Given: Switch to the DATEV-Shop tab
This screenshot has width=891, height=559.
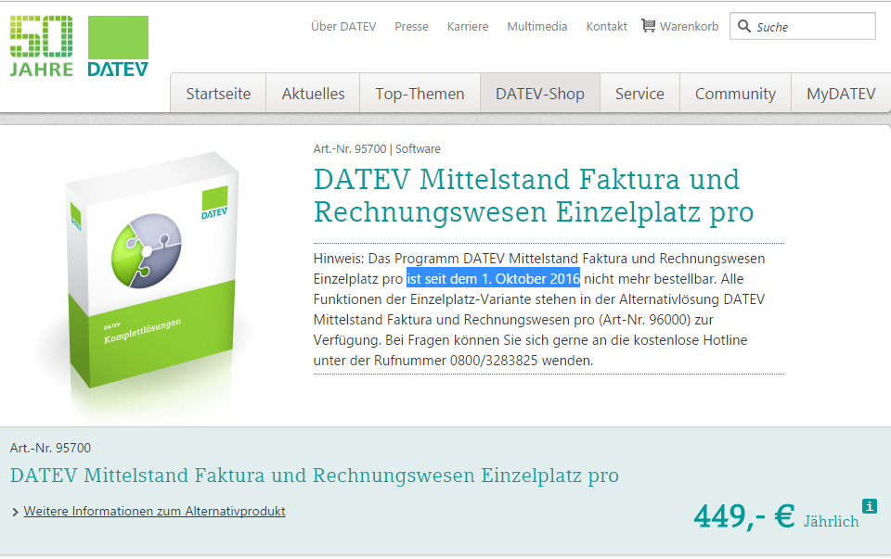Looking at the screenshot, I should tap(540, 93).
